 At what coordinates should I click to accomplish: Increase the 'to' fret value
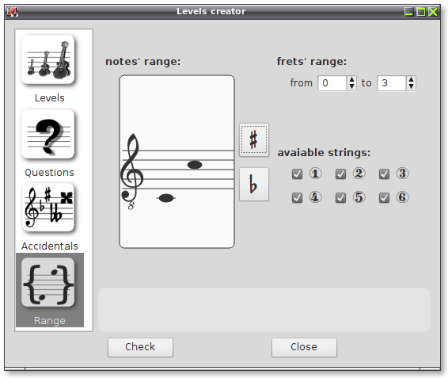coord(411,80)
